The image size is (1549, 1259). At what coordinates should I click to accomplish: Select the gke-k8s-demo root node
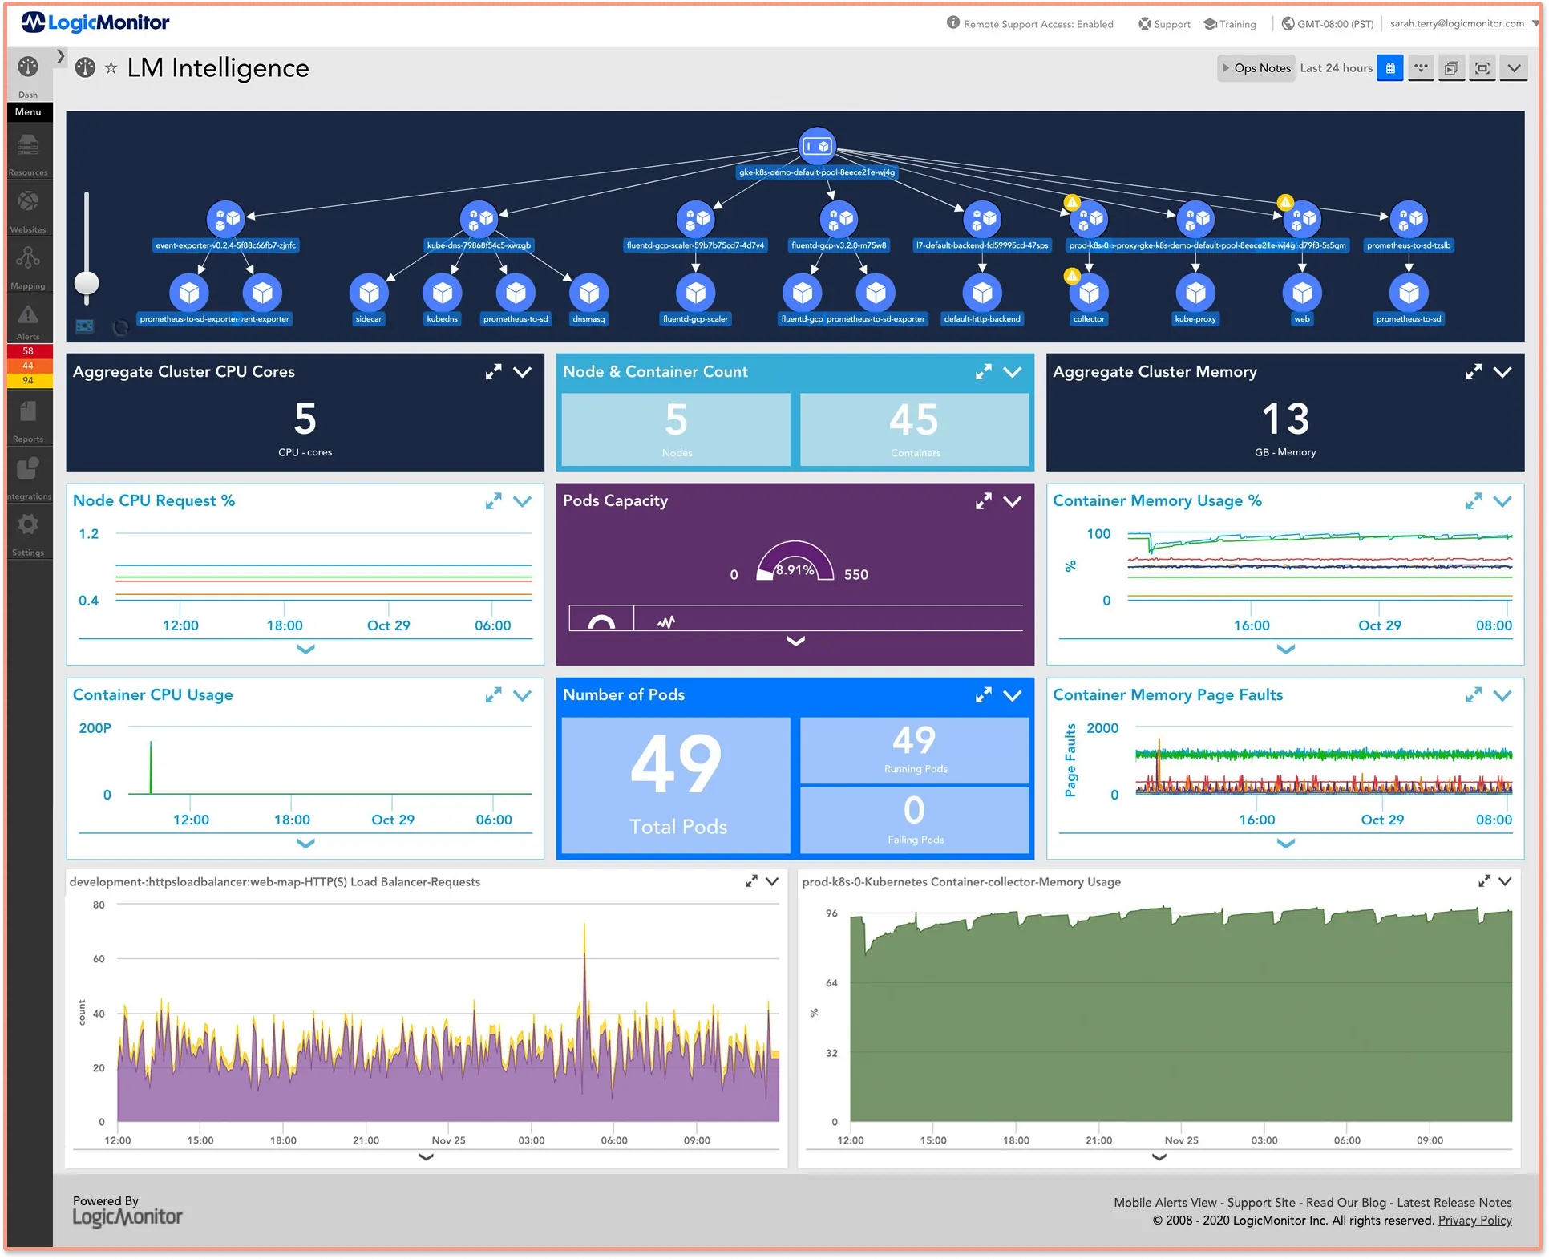point(817,147)
